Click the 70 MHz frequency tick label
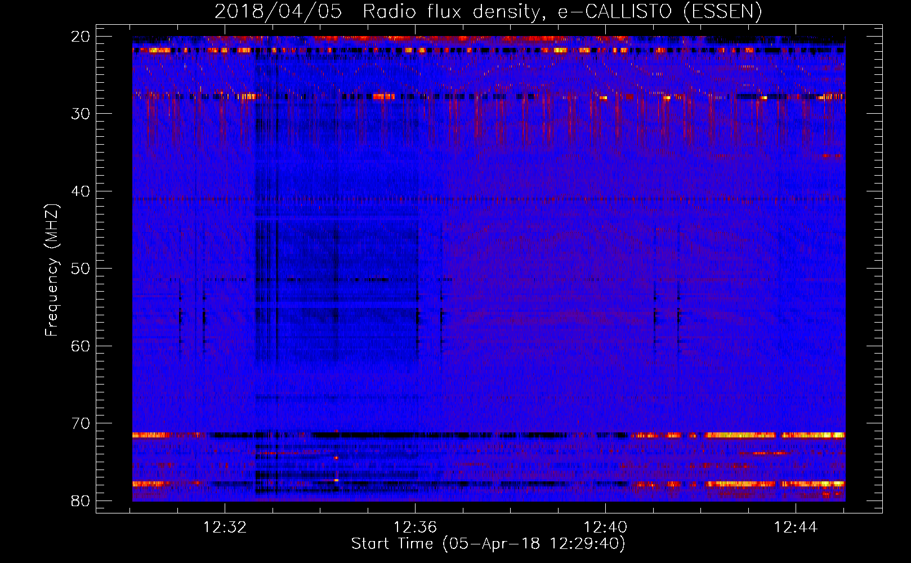The image size is (911, 563). (81, 423)
